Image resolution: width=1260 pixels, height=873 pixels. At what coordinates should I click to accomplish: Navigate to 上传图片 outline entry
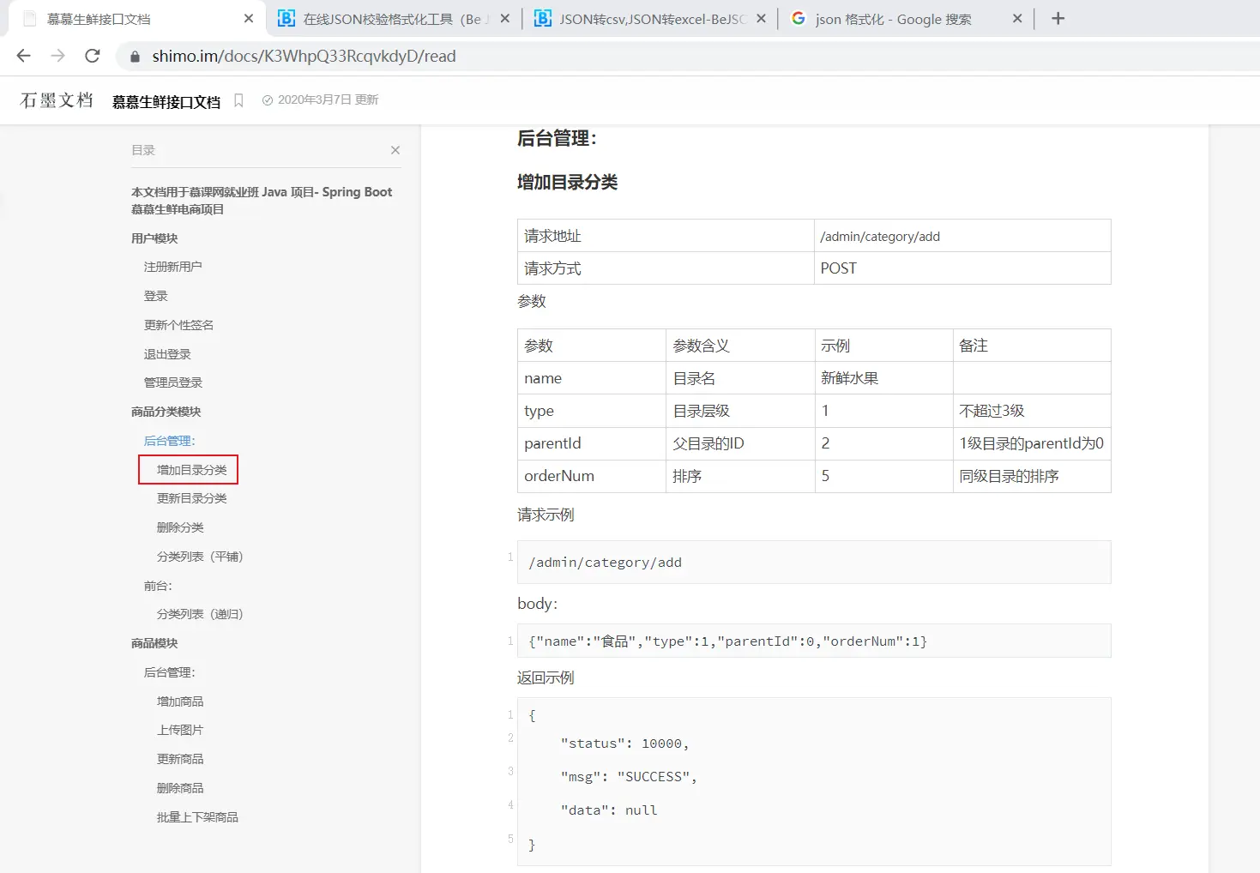[180, 730]
